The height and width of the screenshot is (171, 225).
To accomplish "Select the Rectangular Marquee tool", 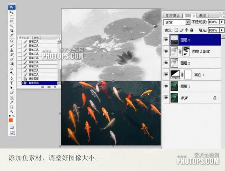I will pyautogui.click(x=12, y=17).
